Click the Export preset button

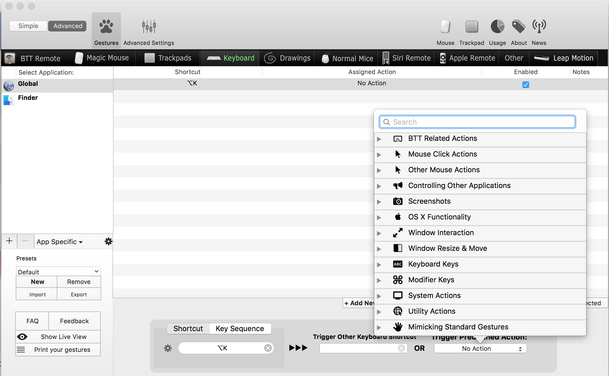(x=79, y=294)
